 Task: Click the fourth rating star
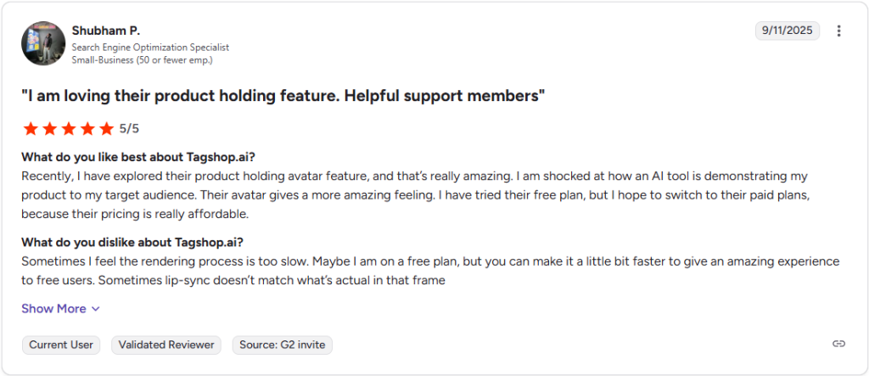coord(87,129)
